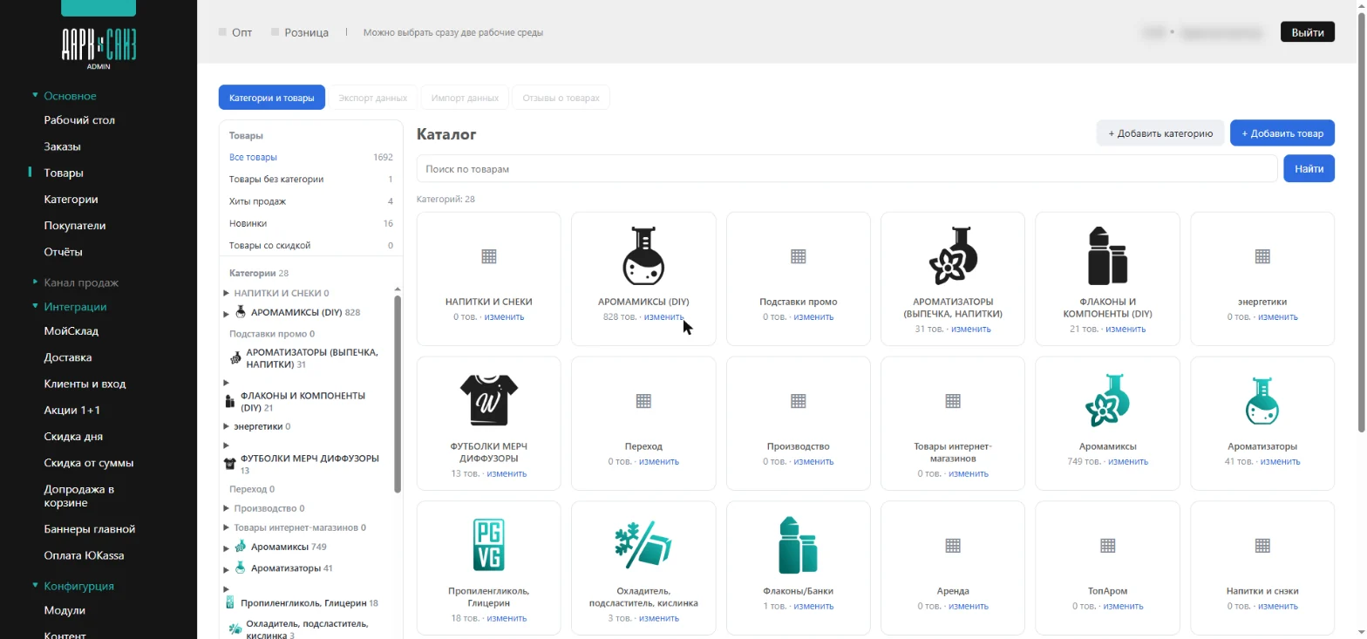The height and width of the screenshot is (639, 1367).
Task: Expand НАПИТКИ И СНЕКИ in the category tree
Action: click(227, 293)
